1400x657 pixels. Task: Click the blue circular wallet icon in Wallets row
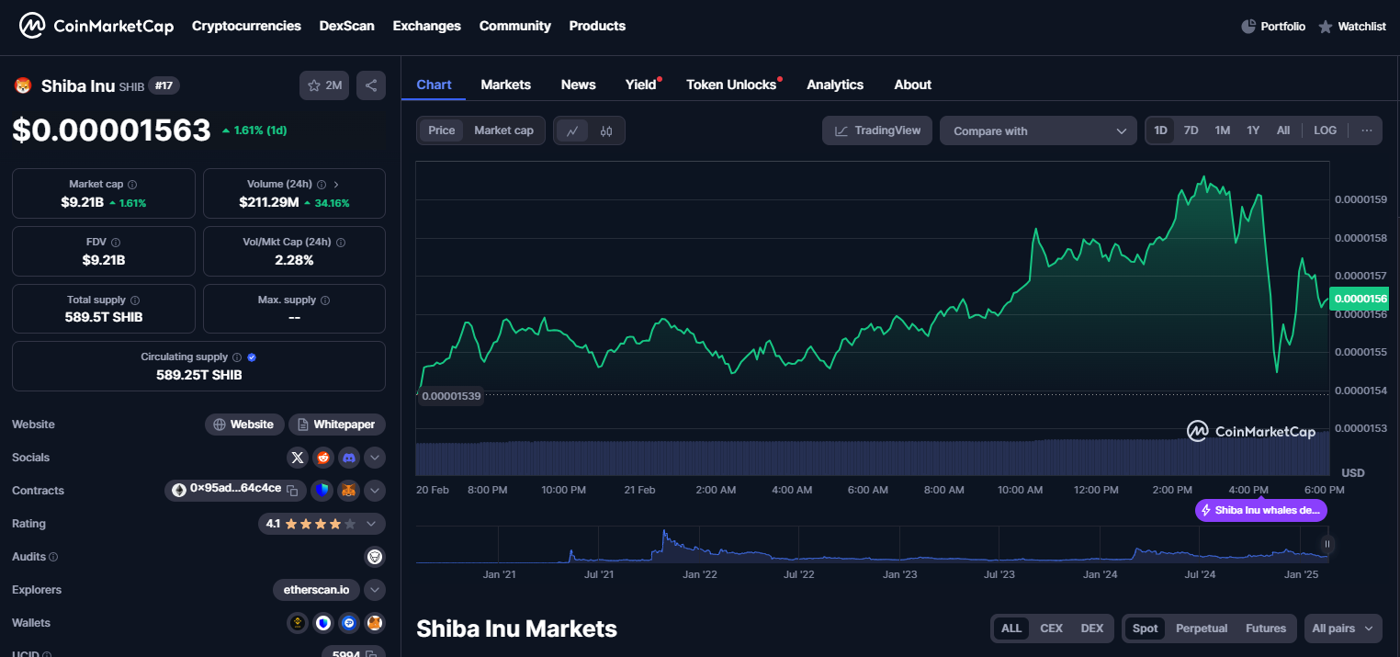pyautogui.click(x=349, y=623)
